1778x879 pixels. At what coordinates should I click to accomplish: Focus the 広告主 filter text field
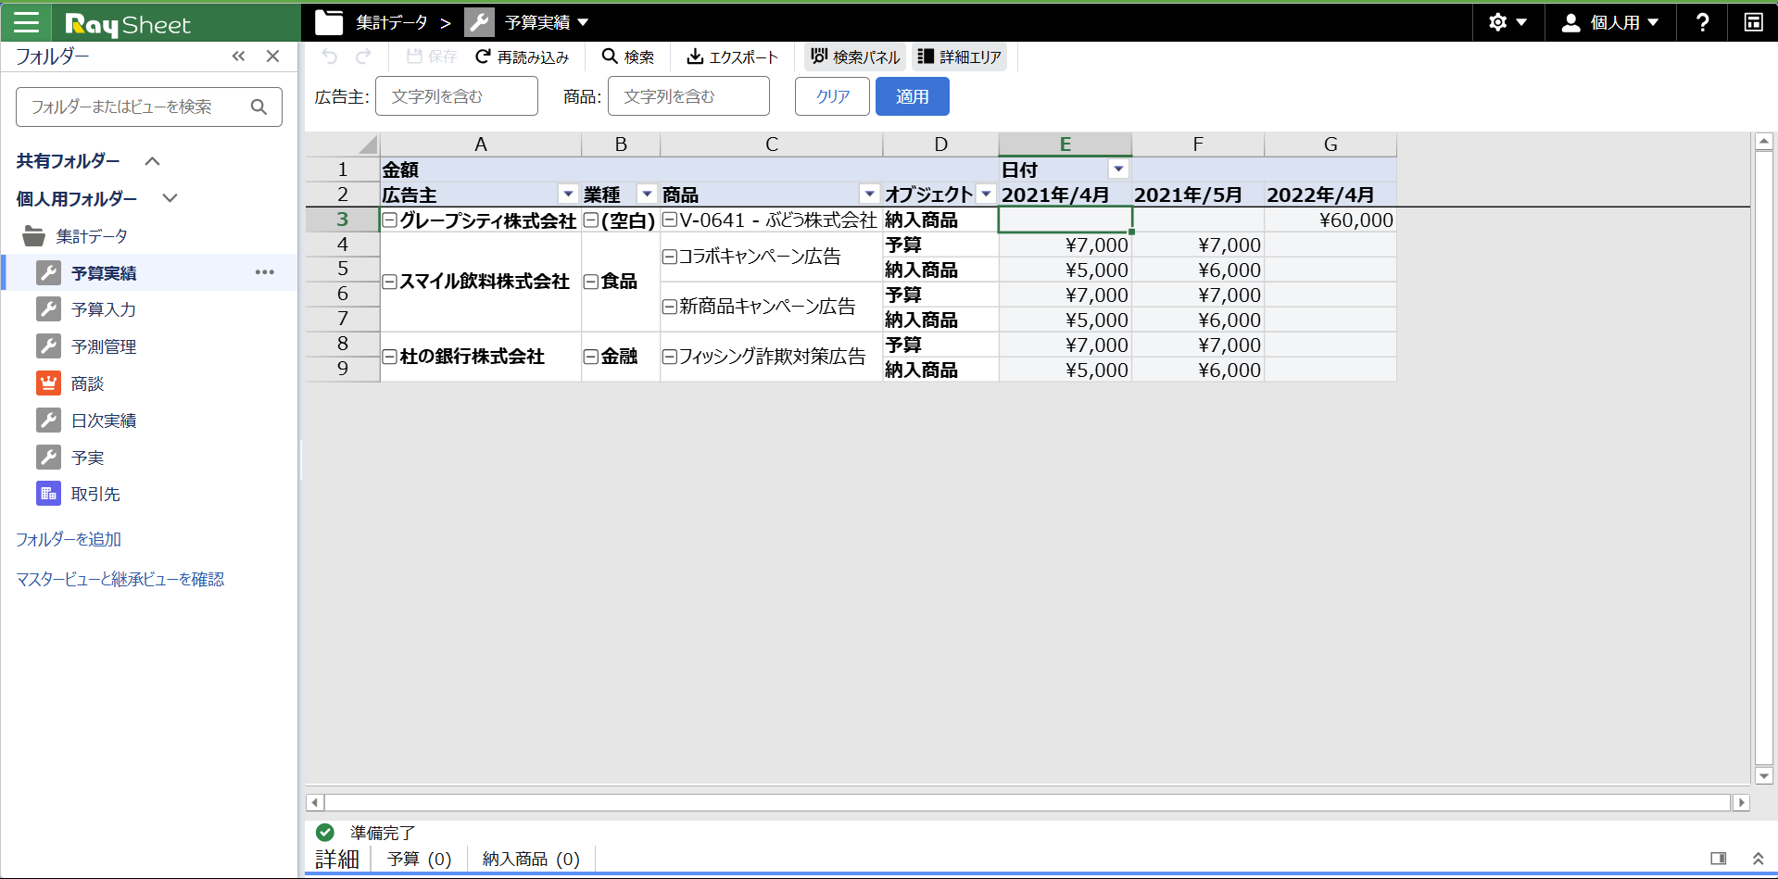(457, 96)
